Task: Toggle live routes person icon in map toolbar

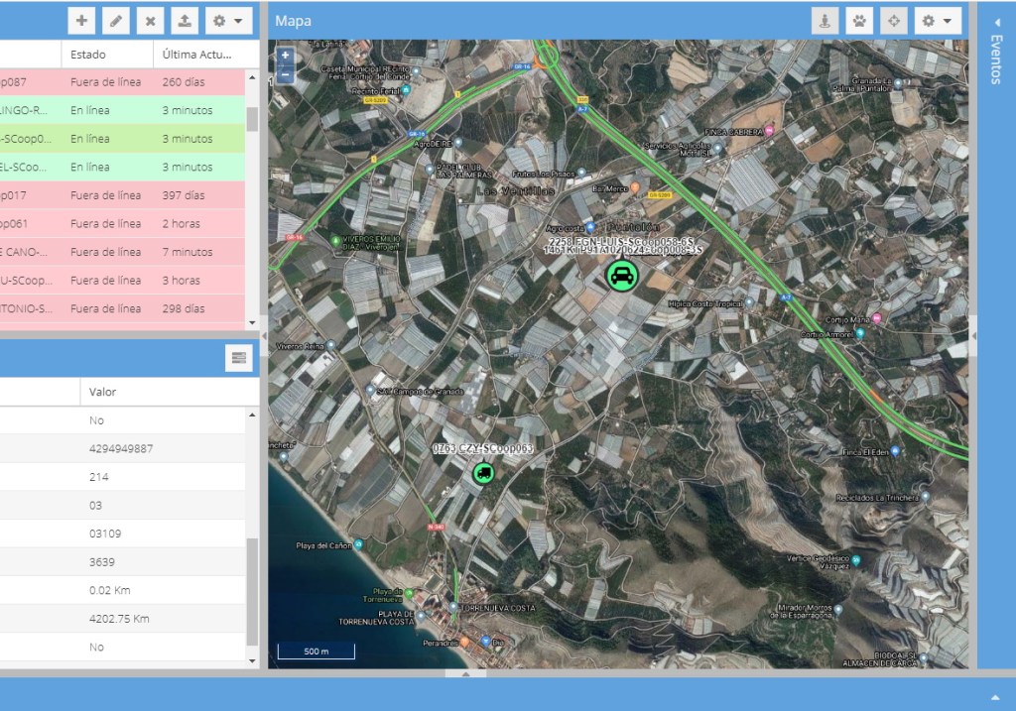Action: tap(825, 20)
